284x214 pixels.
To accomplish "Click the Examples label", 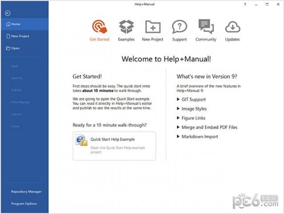I will pos(126,39).
